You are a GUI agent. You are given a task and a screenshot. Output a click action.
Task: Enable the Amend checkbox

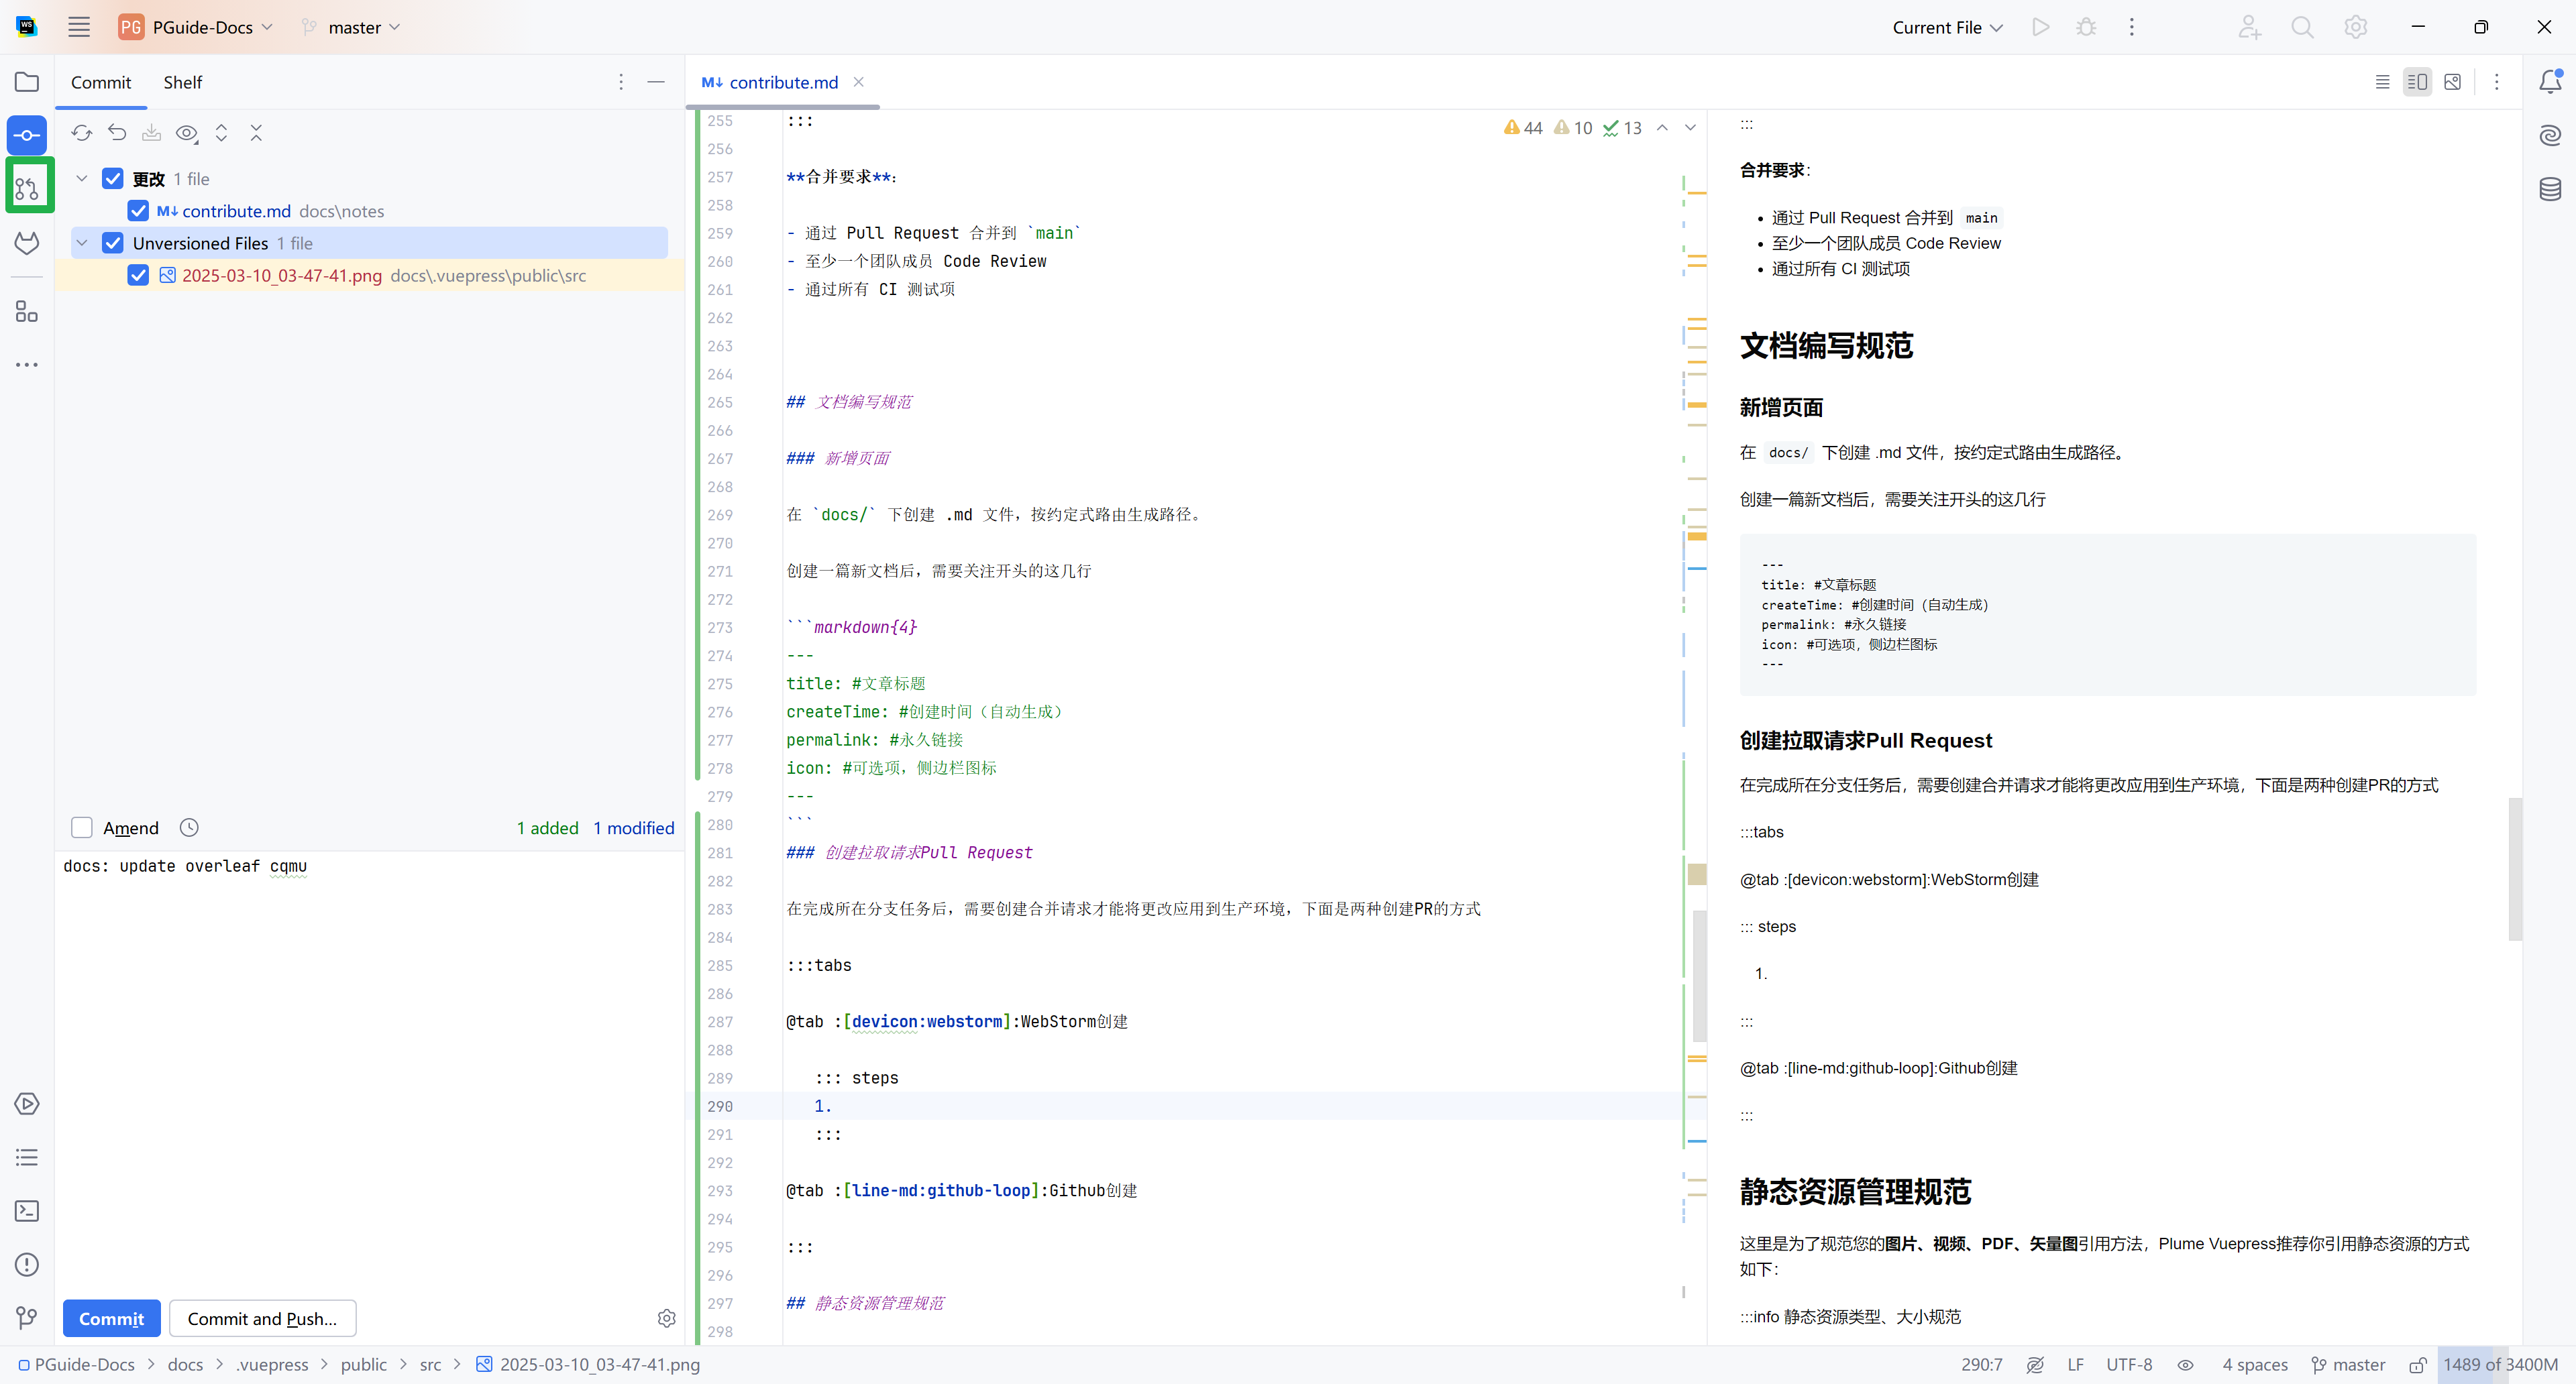pyautogui.click(x=82, y=827)
